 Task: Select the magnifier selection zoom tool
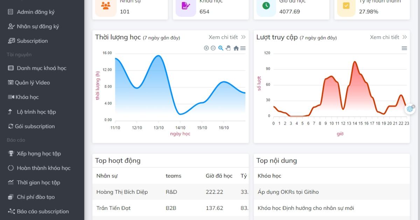221,48
